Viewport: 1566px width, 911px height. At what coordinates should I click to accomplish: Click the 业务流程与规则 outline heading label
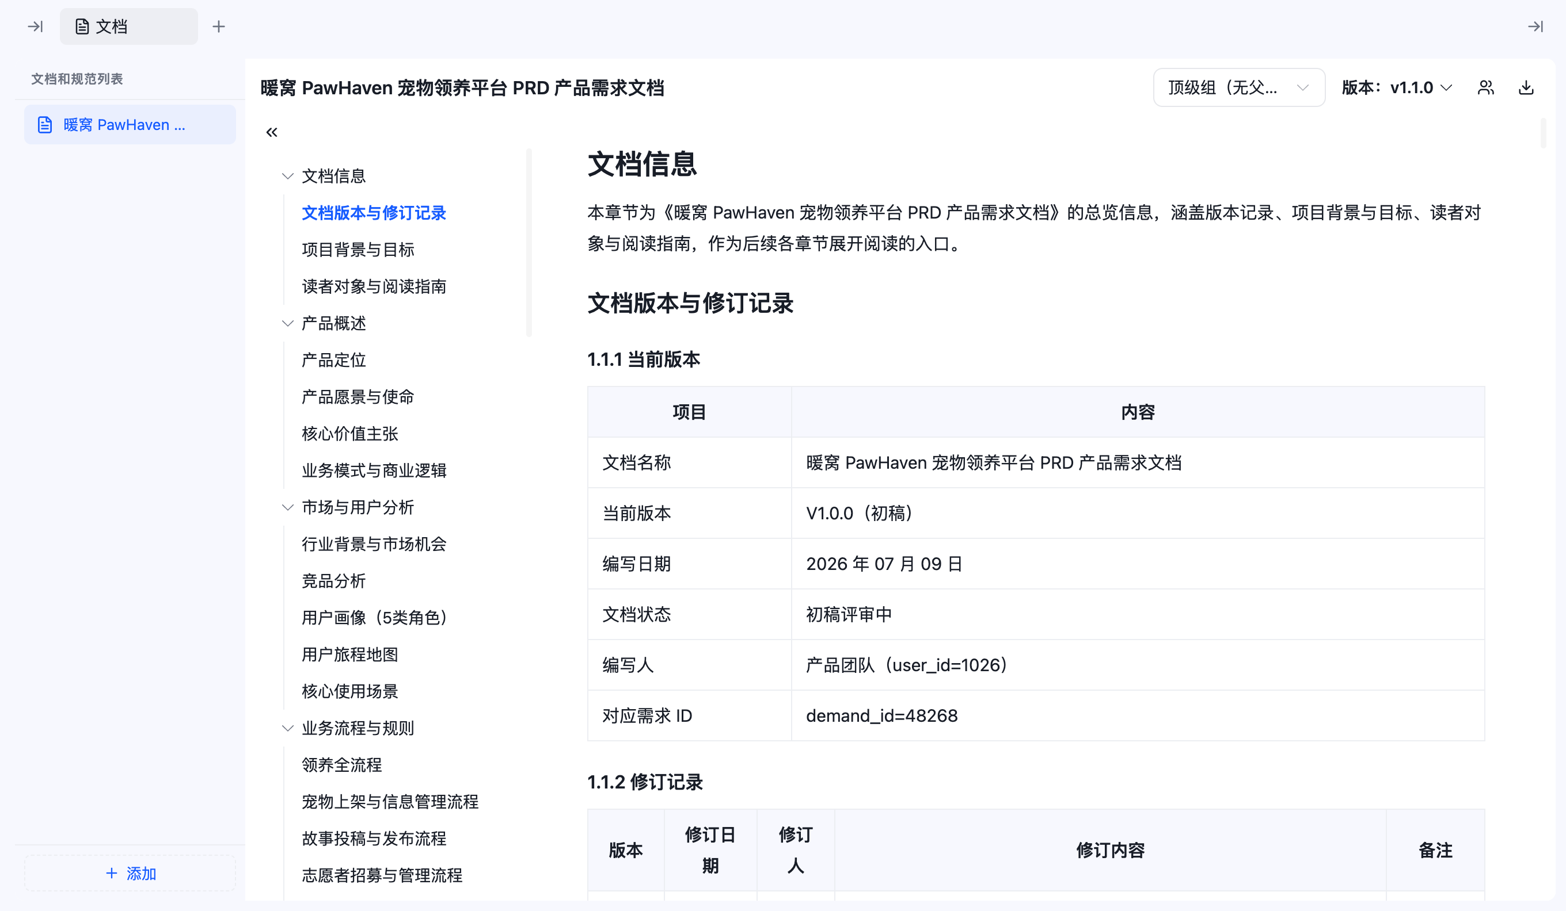(x=358, y=729)
